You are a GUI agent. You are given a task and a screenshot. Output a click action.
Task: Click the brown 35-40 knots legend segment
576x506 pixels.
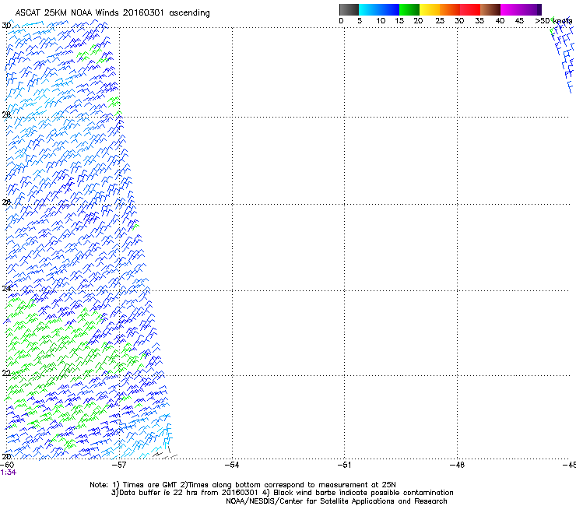pos(490,9)
